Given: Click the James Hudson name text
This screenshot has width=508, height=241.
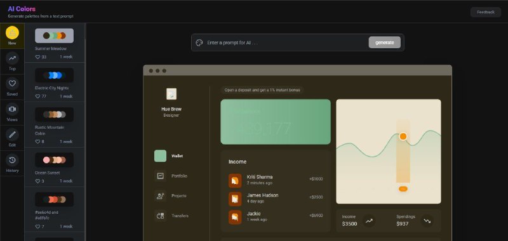Looking at the screenshot, I should click(x=263, y=195).
